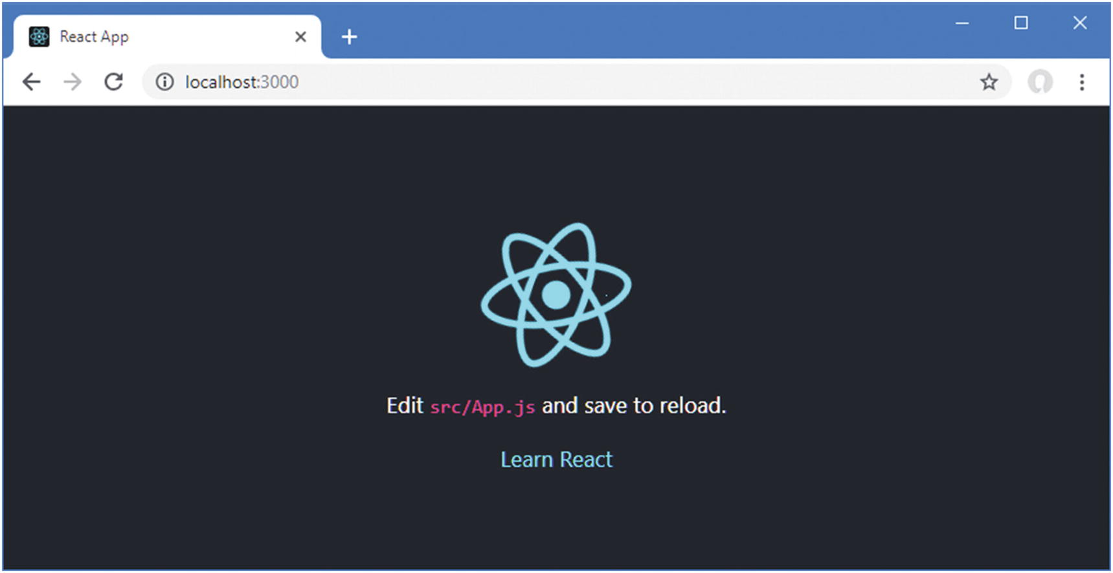Bookmark this page with the star icon

[989, 82]
